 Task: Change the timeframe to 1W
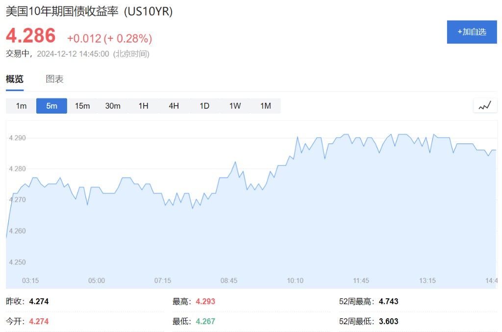(235, 106)
